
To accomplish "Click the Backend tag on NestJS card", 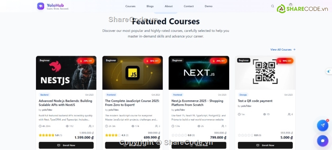I will [44, 95].
